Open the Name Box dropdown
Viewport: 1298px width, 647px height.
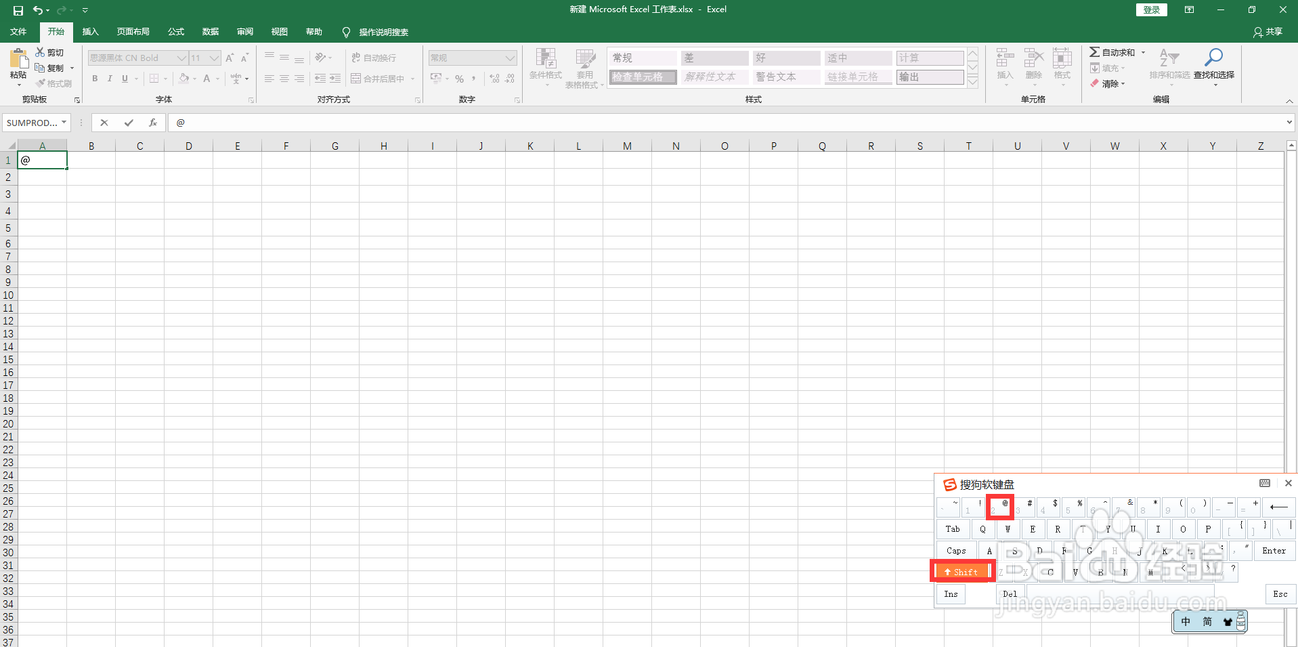[x=64, y=123]
